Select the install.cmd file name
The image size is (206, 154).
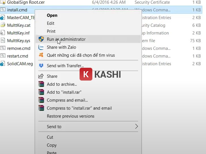17,10
